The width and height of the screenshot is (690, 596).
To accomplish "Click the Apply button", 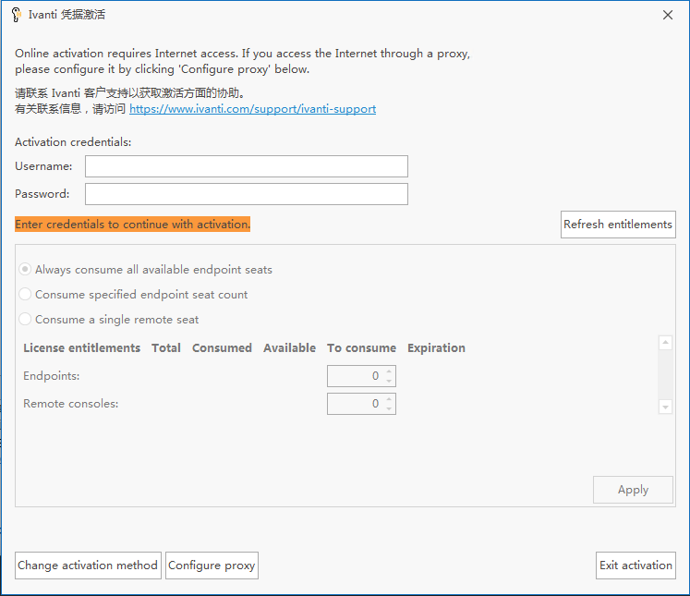I will pos(633,490).
